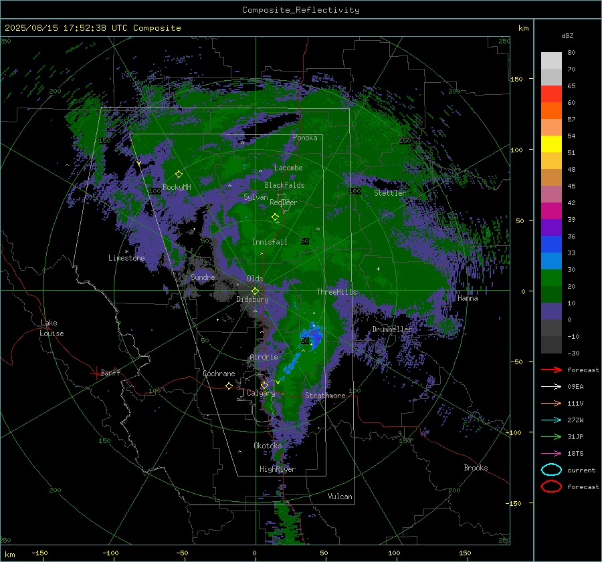Click the green swatch between 30 and 20
The width and height of the screenshot is (602, 562).
pos(551,277)
